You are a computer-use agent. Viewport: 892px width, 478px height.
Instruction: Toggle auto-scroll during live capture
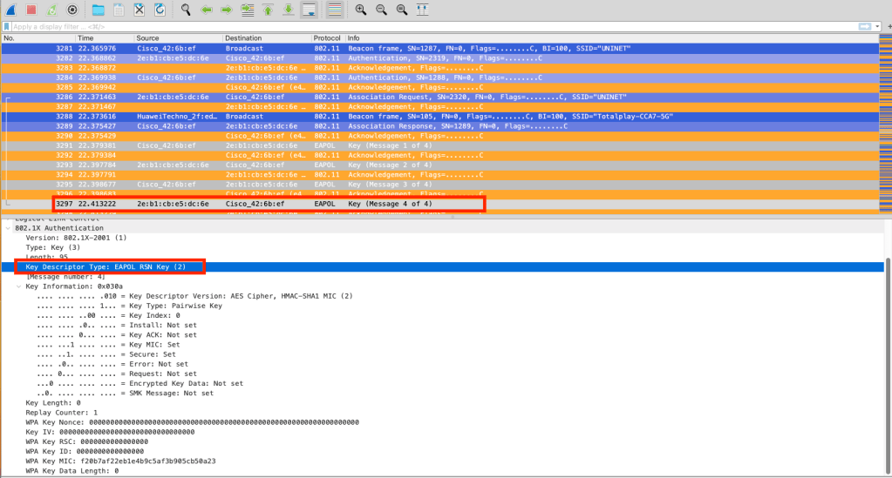pyautogui.click(x=309, y=10)
